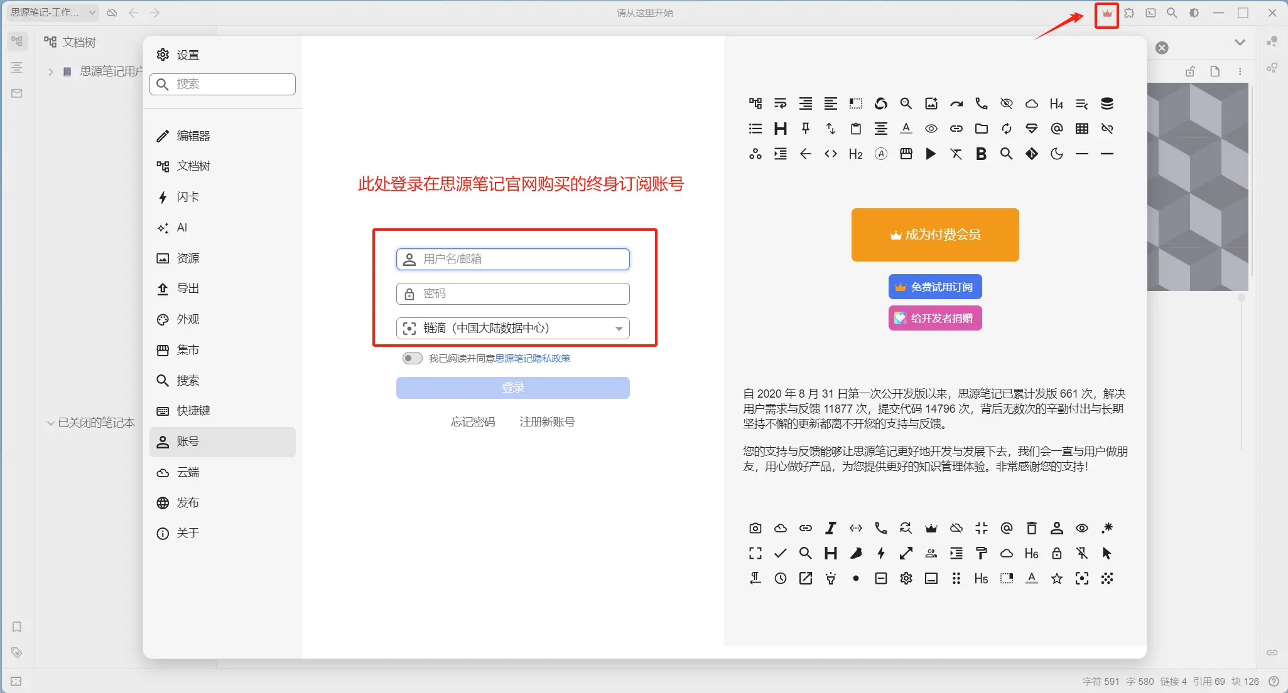The width and height of the screenshot is (1288, 693).
Task: Focus the settings 搜索 input box
Action: coord(222,84)
